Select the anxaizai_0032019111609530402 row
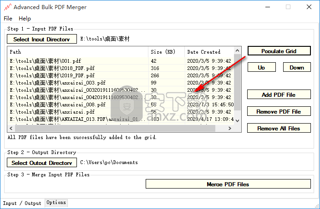This screenshot has height=209, width=320. pyautogui.click(x=121, y=90)
